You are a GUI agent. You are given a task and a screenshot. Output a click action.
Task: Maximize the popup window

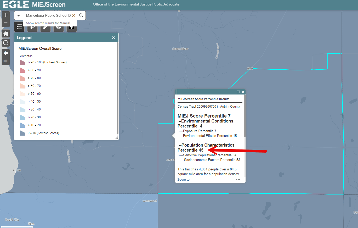tap(238, 92)
